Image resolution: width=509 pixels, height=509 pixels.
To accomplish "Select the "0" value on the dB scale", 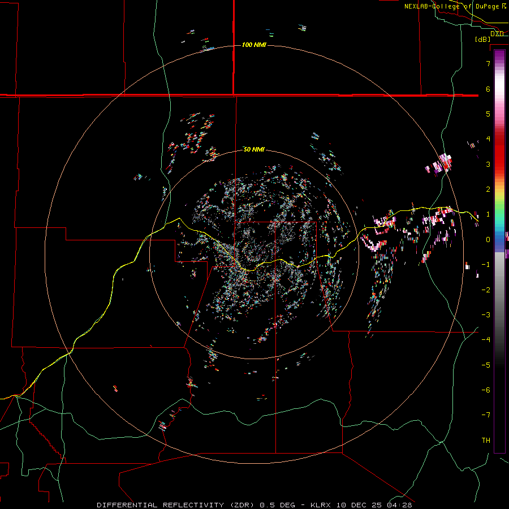I will [x=488, y=240].
